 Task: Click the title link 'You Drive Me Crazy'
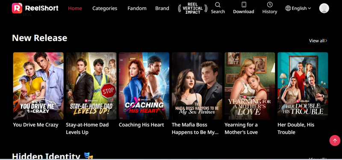coord(36,125)
